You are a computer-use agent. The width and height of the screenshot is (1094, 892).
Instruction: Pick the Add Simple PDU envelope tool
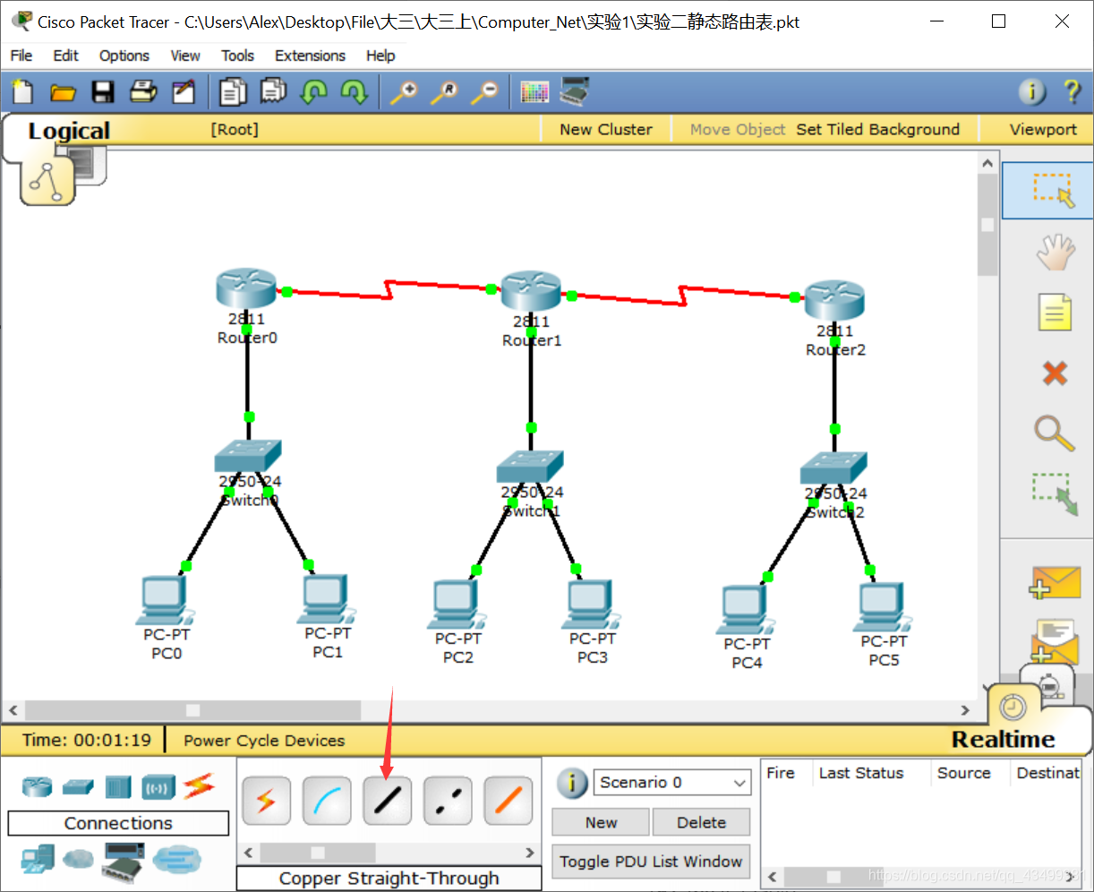1053,582
